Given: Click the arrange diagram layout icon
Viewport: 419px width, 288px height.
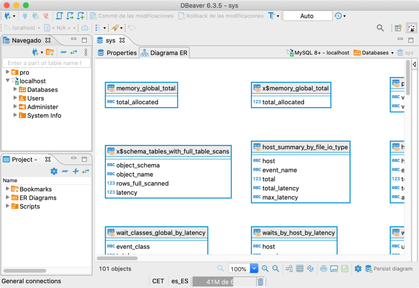Looking at the screenshot, I should (289, 268).
